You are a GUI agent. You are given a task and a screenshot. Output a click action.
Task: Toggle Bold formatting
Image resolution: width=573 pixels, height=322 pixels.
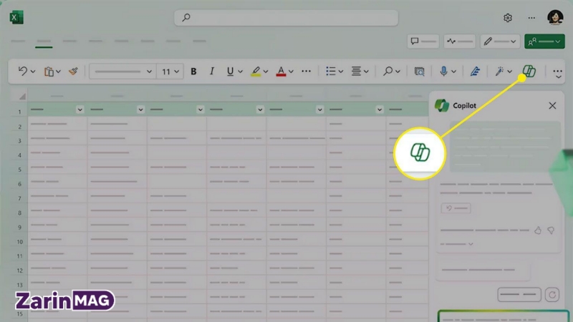(x=193, y=72)
